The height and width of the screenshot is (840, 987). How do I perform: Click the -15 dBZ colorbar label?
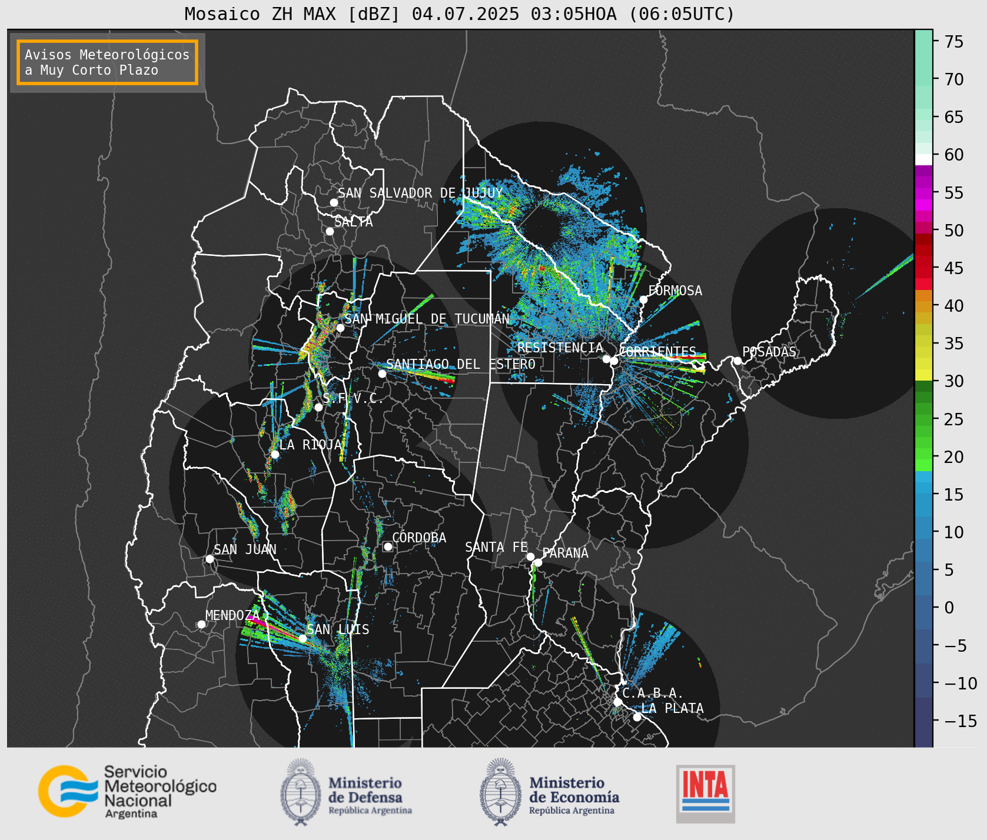coord(961,721)
